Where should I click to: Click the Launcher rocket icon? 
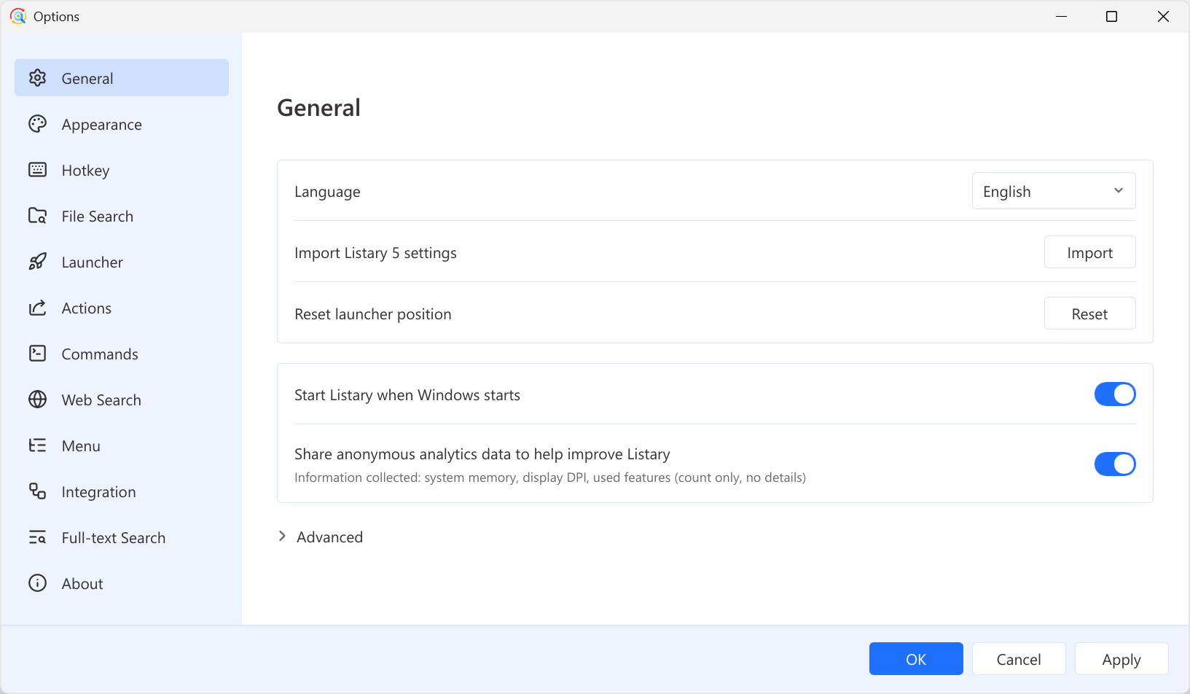click(37, 262)
